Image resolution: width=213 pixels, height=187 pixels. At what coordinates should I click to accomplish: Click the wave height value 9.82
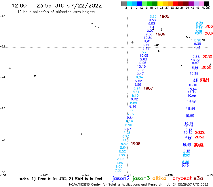pyautogui.click(x=138, y=81)
